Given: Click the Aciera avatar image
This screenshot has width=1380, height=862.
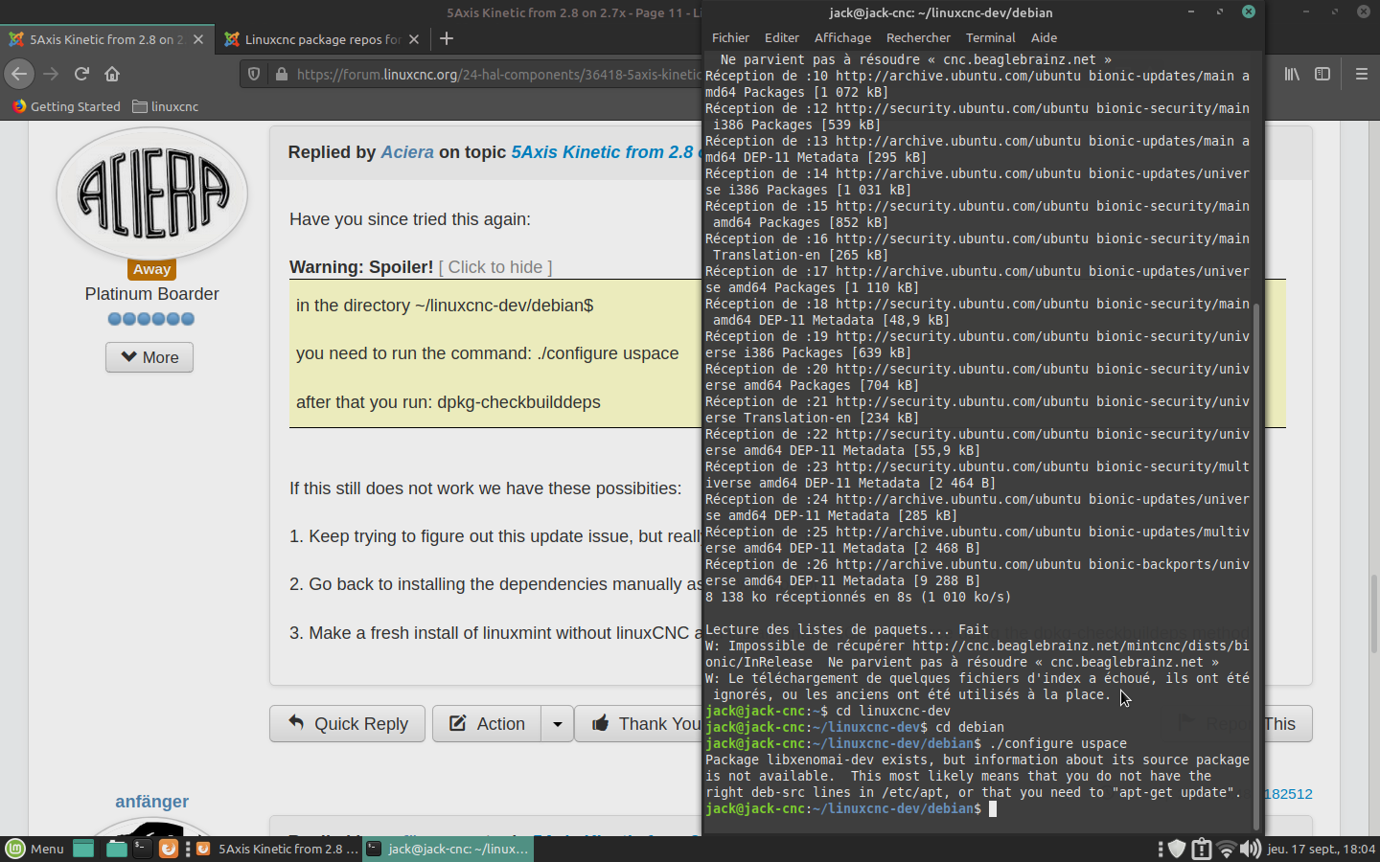Looking at the screenshot, I should 151,194.
